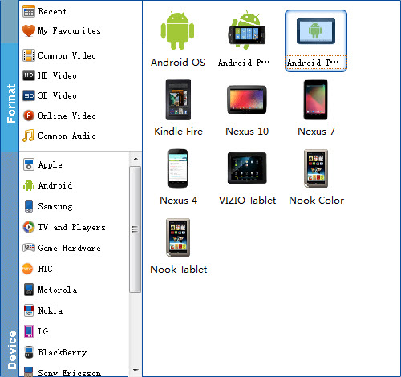Select the Nook Color device icon
Image resolution: width=401 pixels, height=377 pixels.
[x=316, y=168]
